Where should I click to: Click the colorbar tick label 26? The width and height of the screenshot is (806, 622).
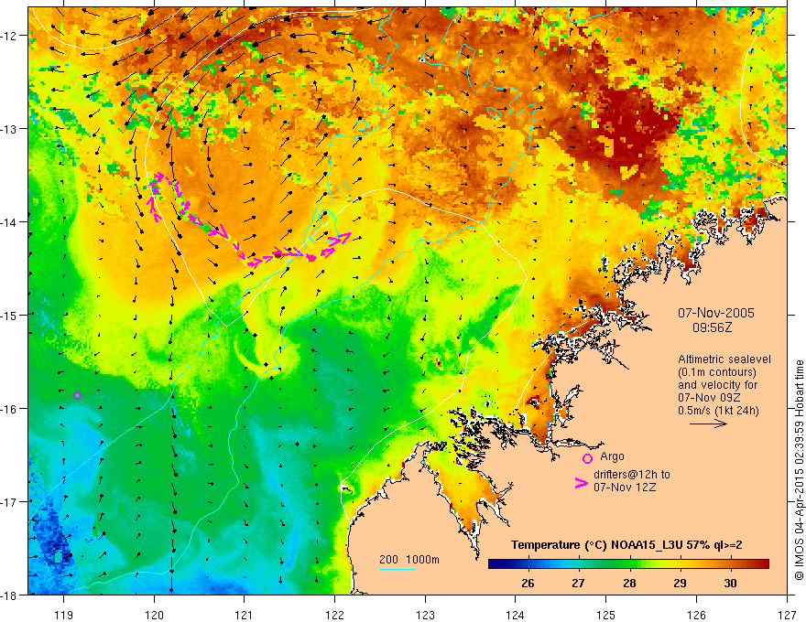(x=528, y=584)
